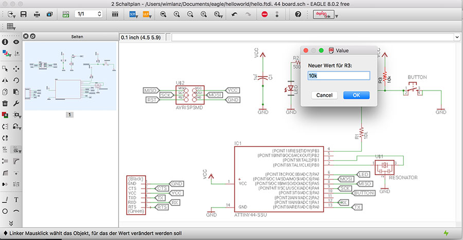Select the Circle drawing tool
The image size is (463, 240).
point(5,211)
